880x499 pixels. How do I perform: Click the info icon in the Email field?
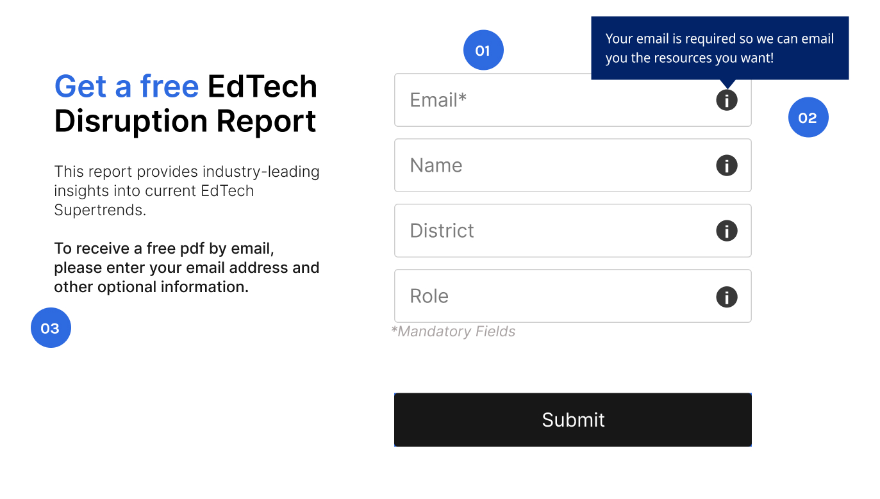pos(726,100)
